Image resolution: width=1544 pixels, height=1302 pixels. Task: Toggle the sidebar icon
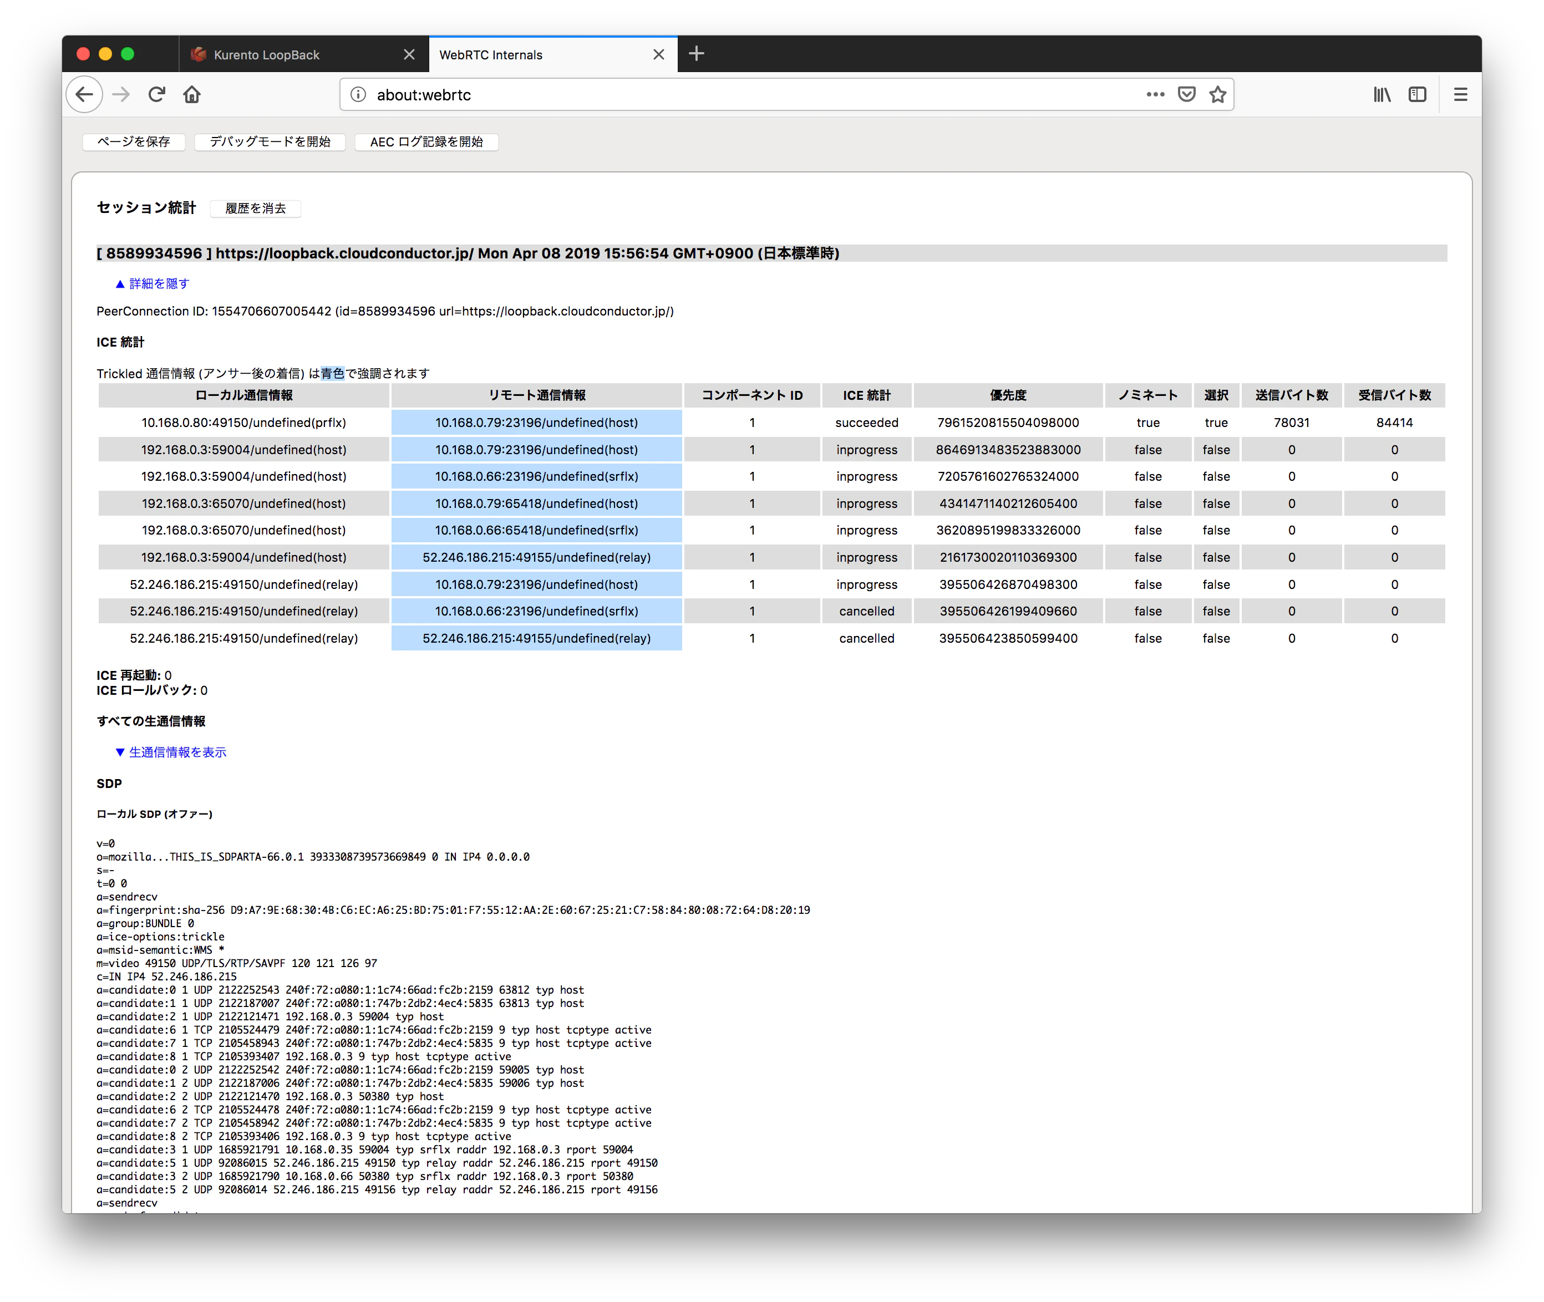pyautogui.click(x=1417, y=94)
